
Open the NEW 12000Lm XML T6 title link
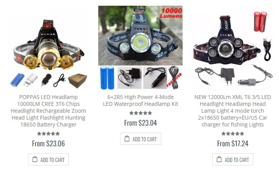pyautogui.click(x=233, y=111)
